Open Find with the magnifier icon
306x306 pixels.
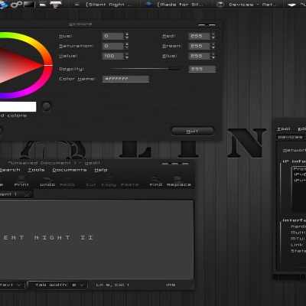click(155, 179)
